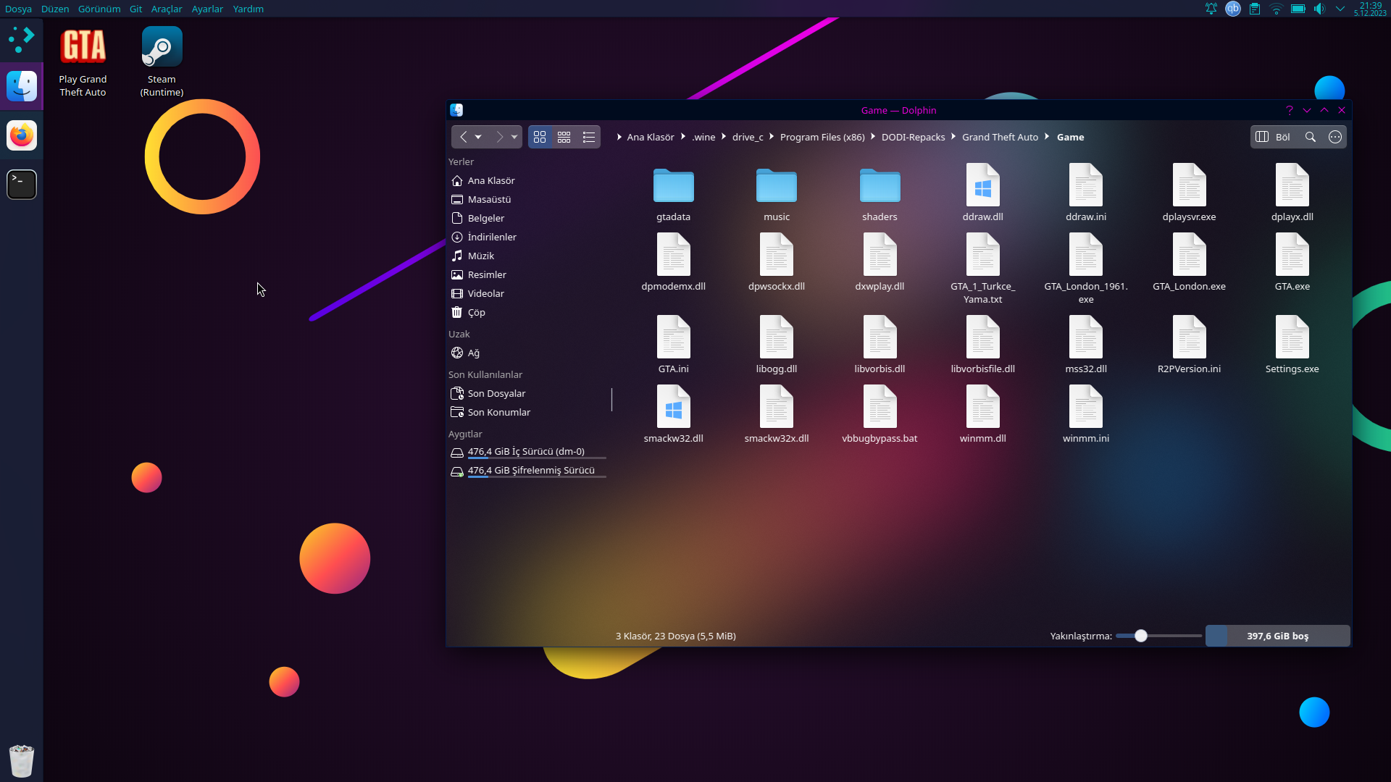Launch Firefox from the dock

tap(22, 135)
